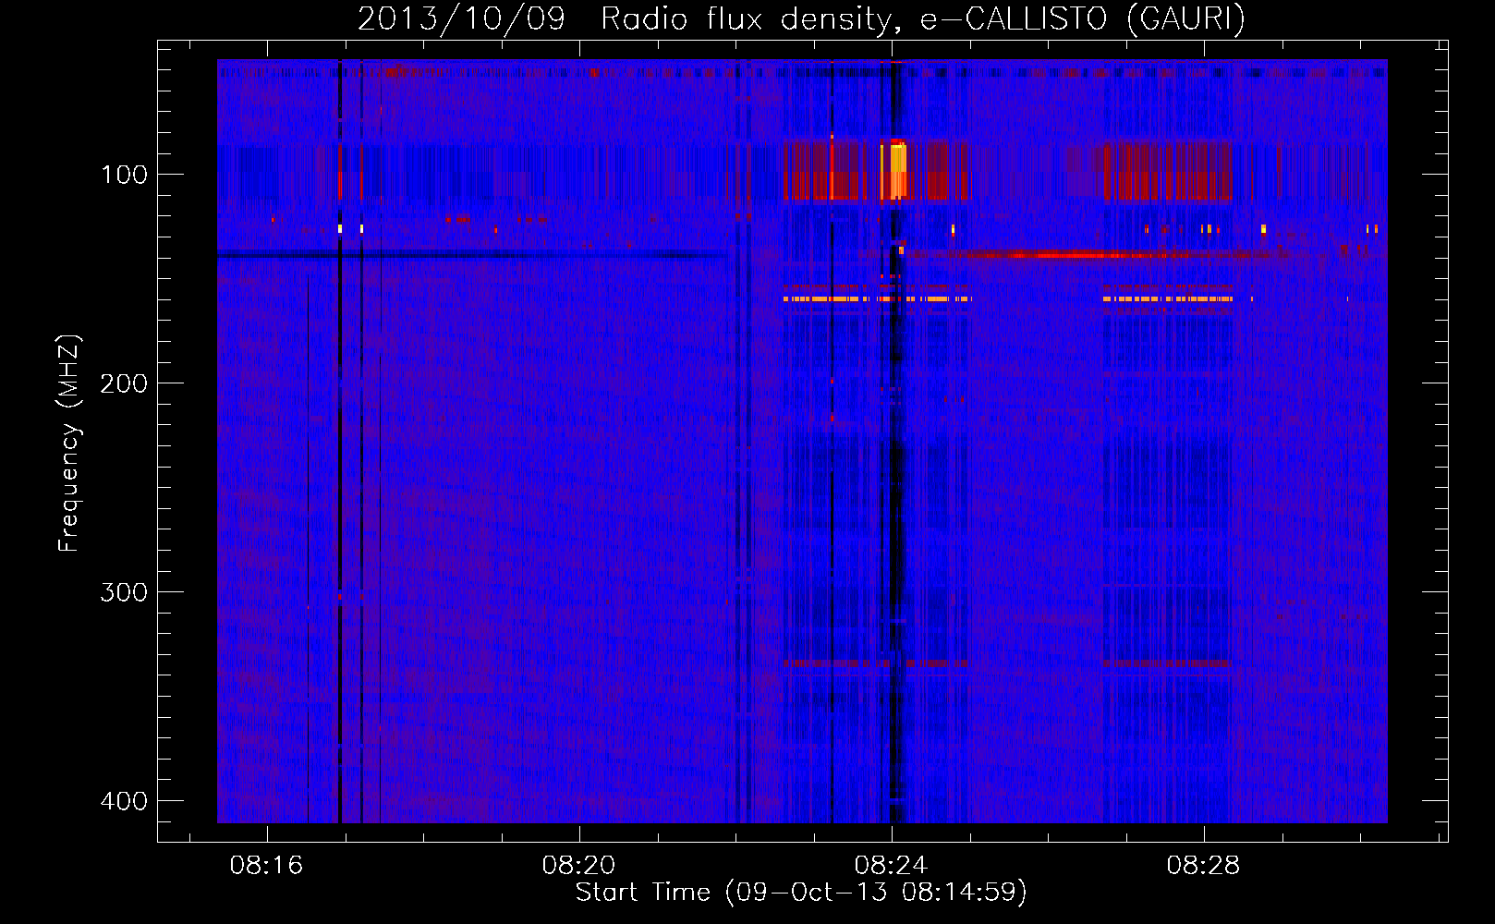Click the '08:20' time axis label

click(578, 866)
